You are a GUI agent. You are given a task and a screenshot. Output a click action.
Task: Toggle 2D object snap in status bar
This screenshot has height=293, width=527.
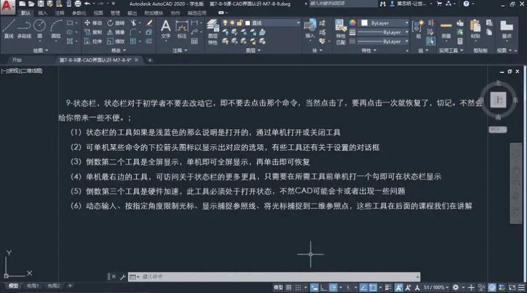[373, 287]
